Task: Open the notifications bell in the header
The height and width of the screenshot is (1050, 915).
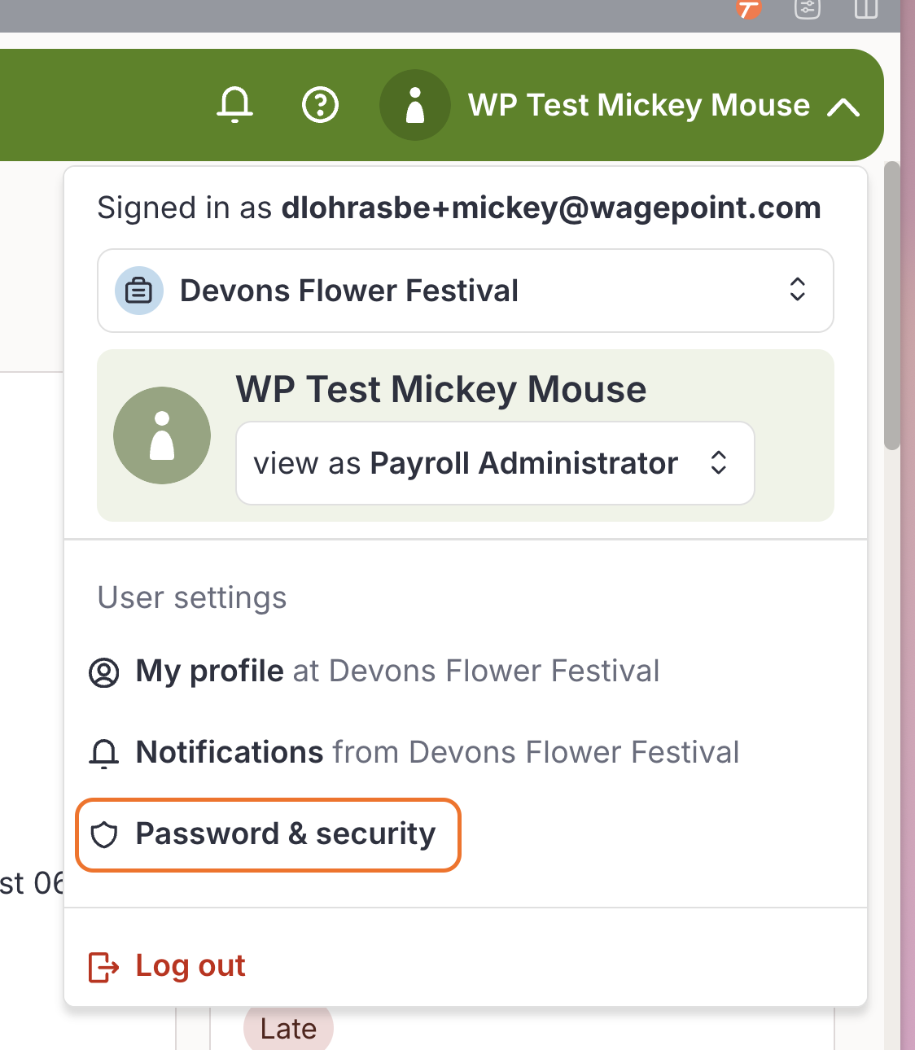Action: point(235,105)
